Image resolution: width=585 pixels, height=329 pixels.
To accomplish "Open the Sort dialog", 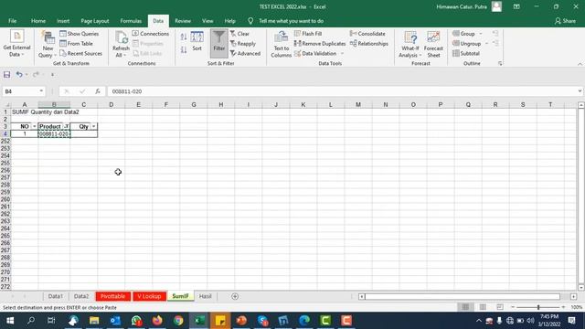I will point(197,41).
